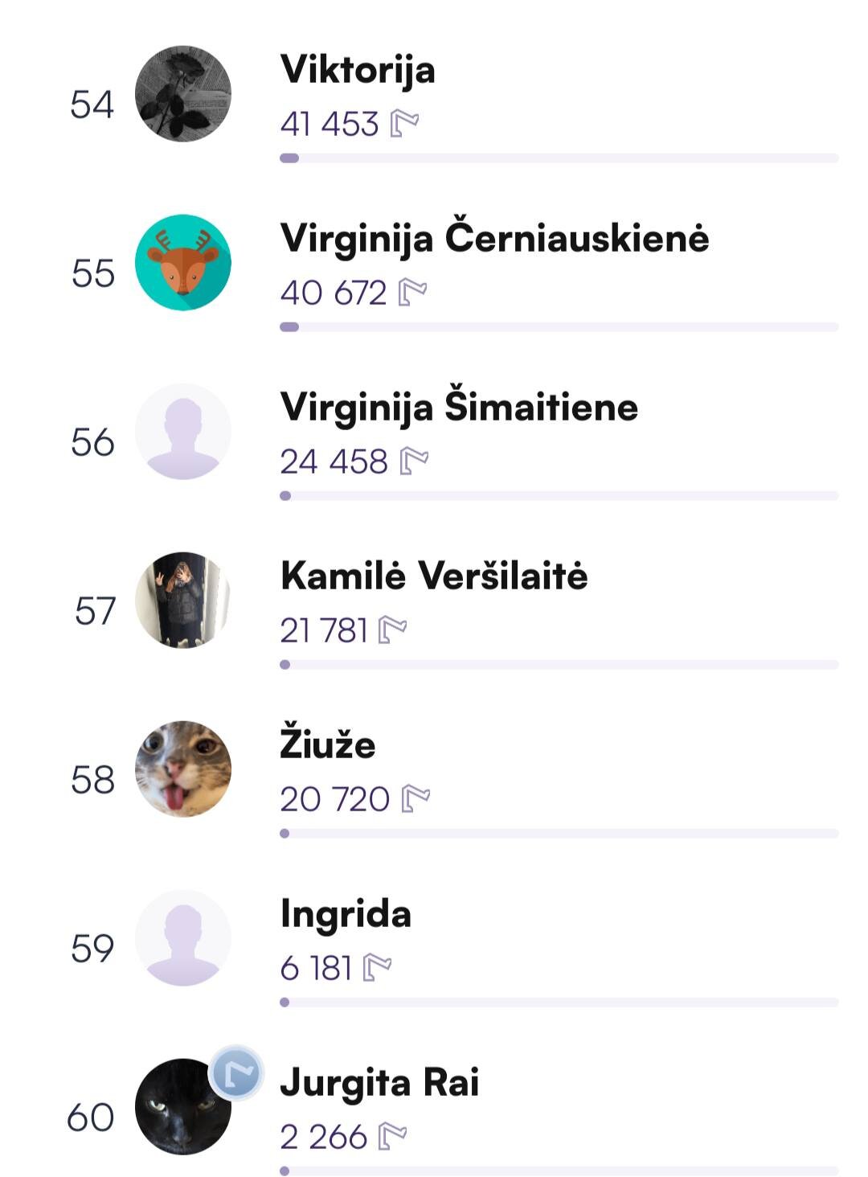
Task: Click the flag icon beside 41 453
Action: pyautogui.click(x=404, y=124)
